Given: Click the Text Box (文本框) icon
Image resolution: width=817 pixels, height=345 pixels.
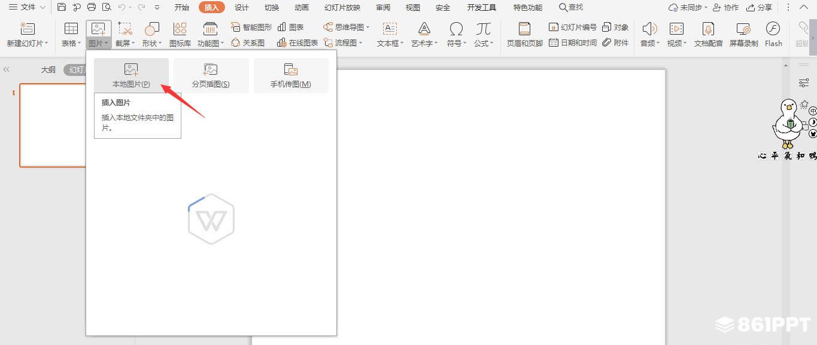Looking at the screenshot, I should (390, 29).
